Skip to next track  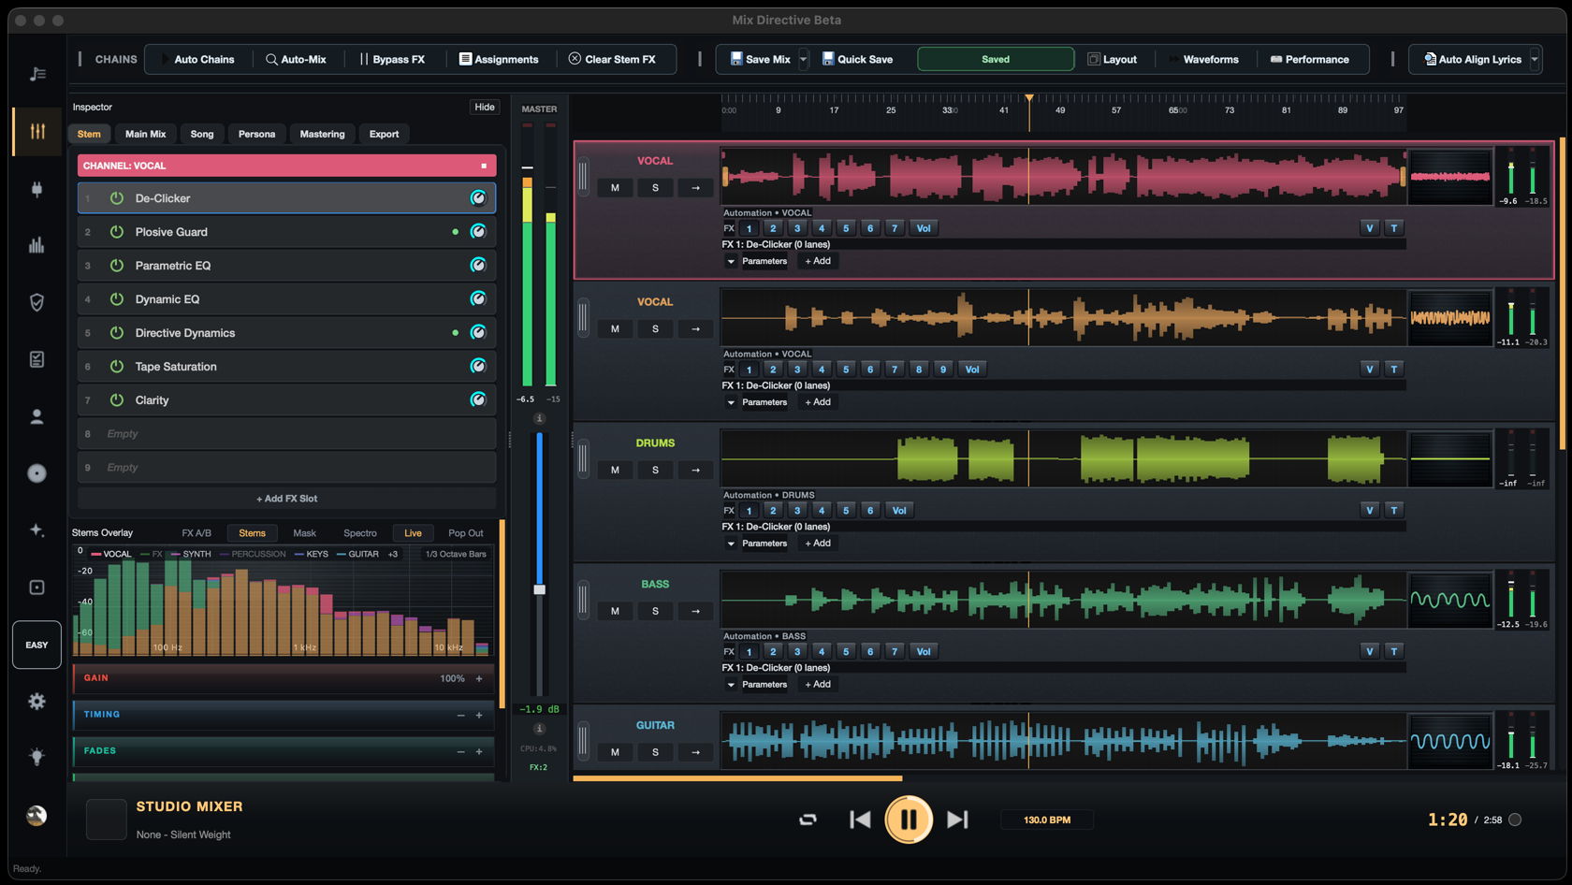click(957, 820)
